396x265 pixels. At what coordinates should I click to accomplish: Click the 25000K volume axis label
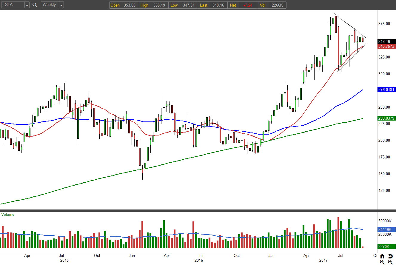pyautogui.click(x=385, y=234)
